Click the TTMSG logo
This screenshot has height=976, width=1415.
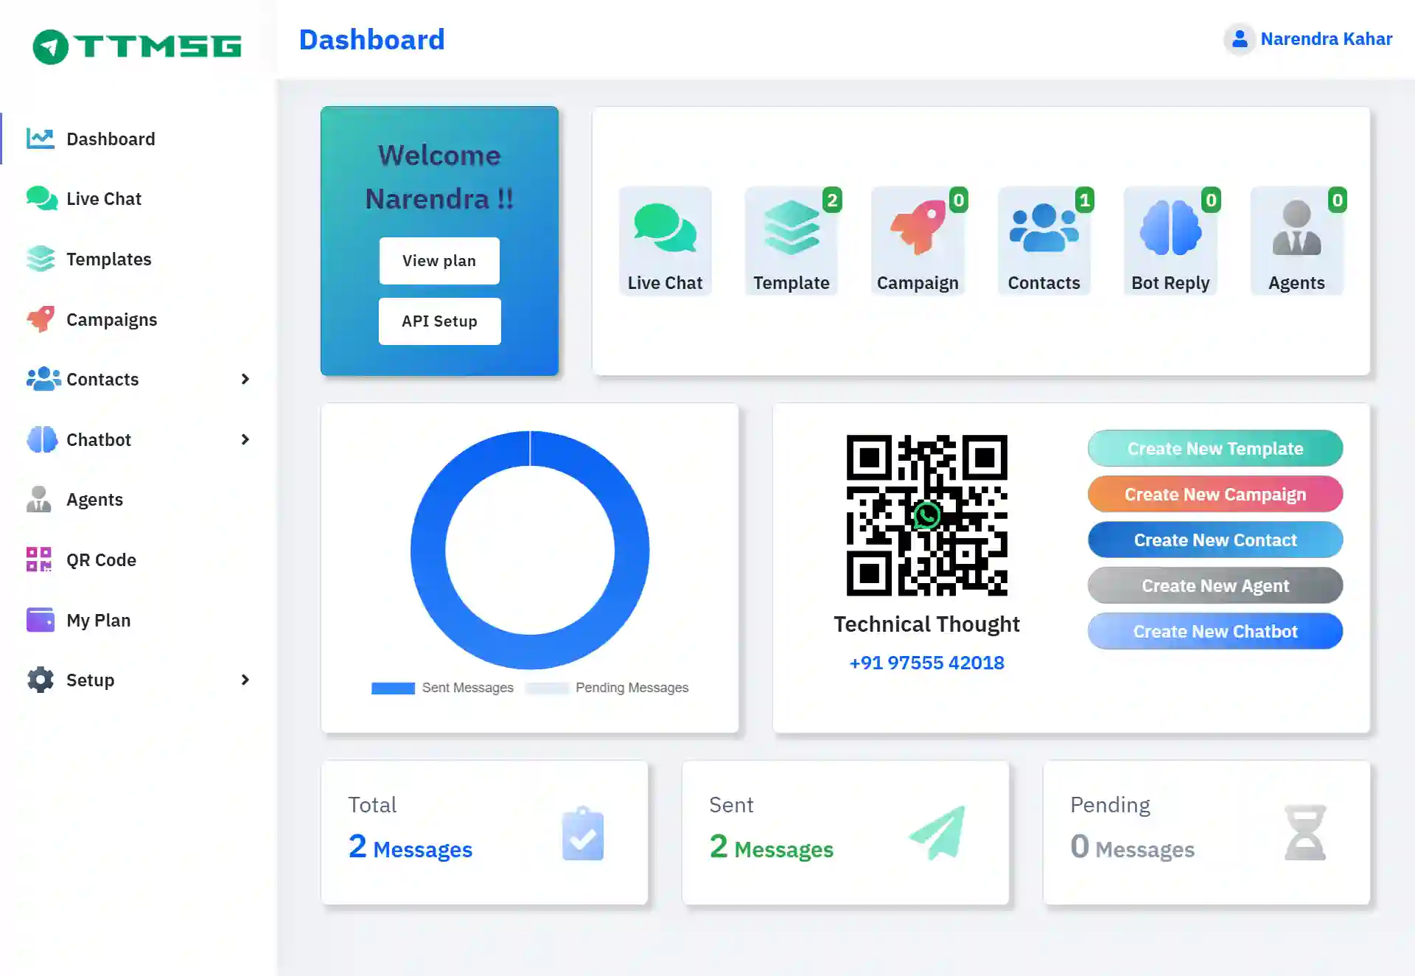coord(137,46)
